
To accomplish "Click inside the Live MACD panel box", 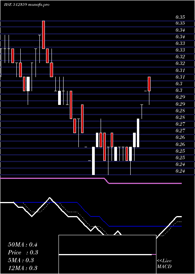I will pos(107,254).
